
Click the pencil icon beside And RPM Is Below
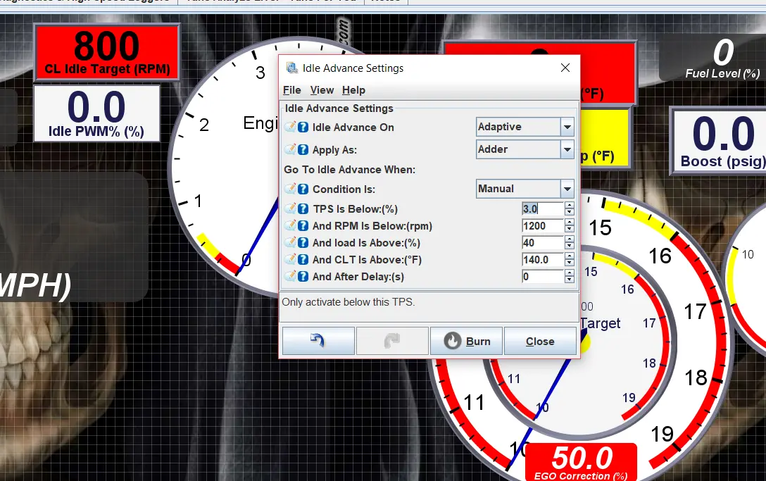tap(291, 225)
